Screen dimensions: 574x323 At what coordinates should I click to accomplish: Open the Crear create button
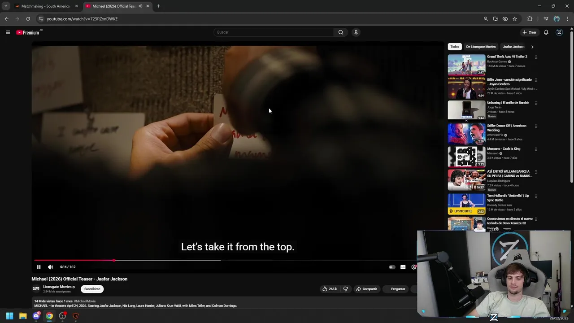[529, 32]
